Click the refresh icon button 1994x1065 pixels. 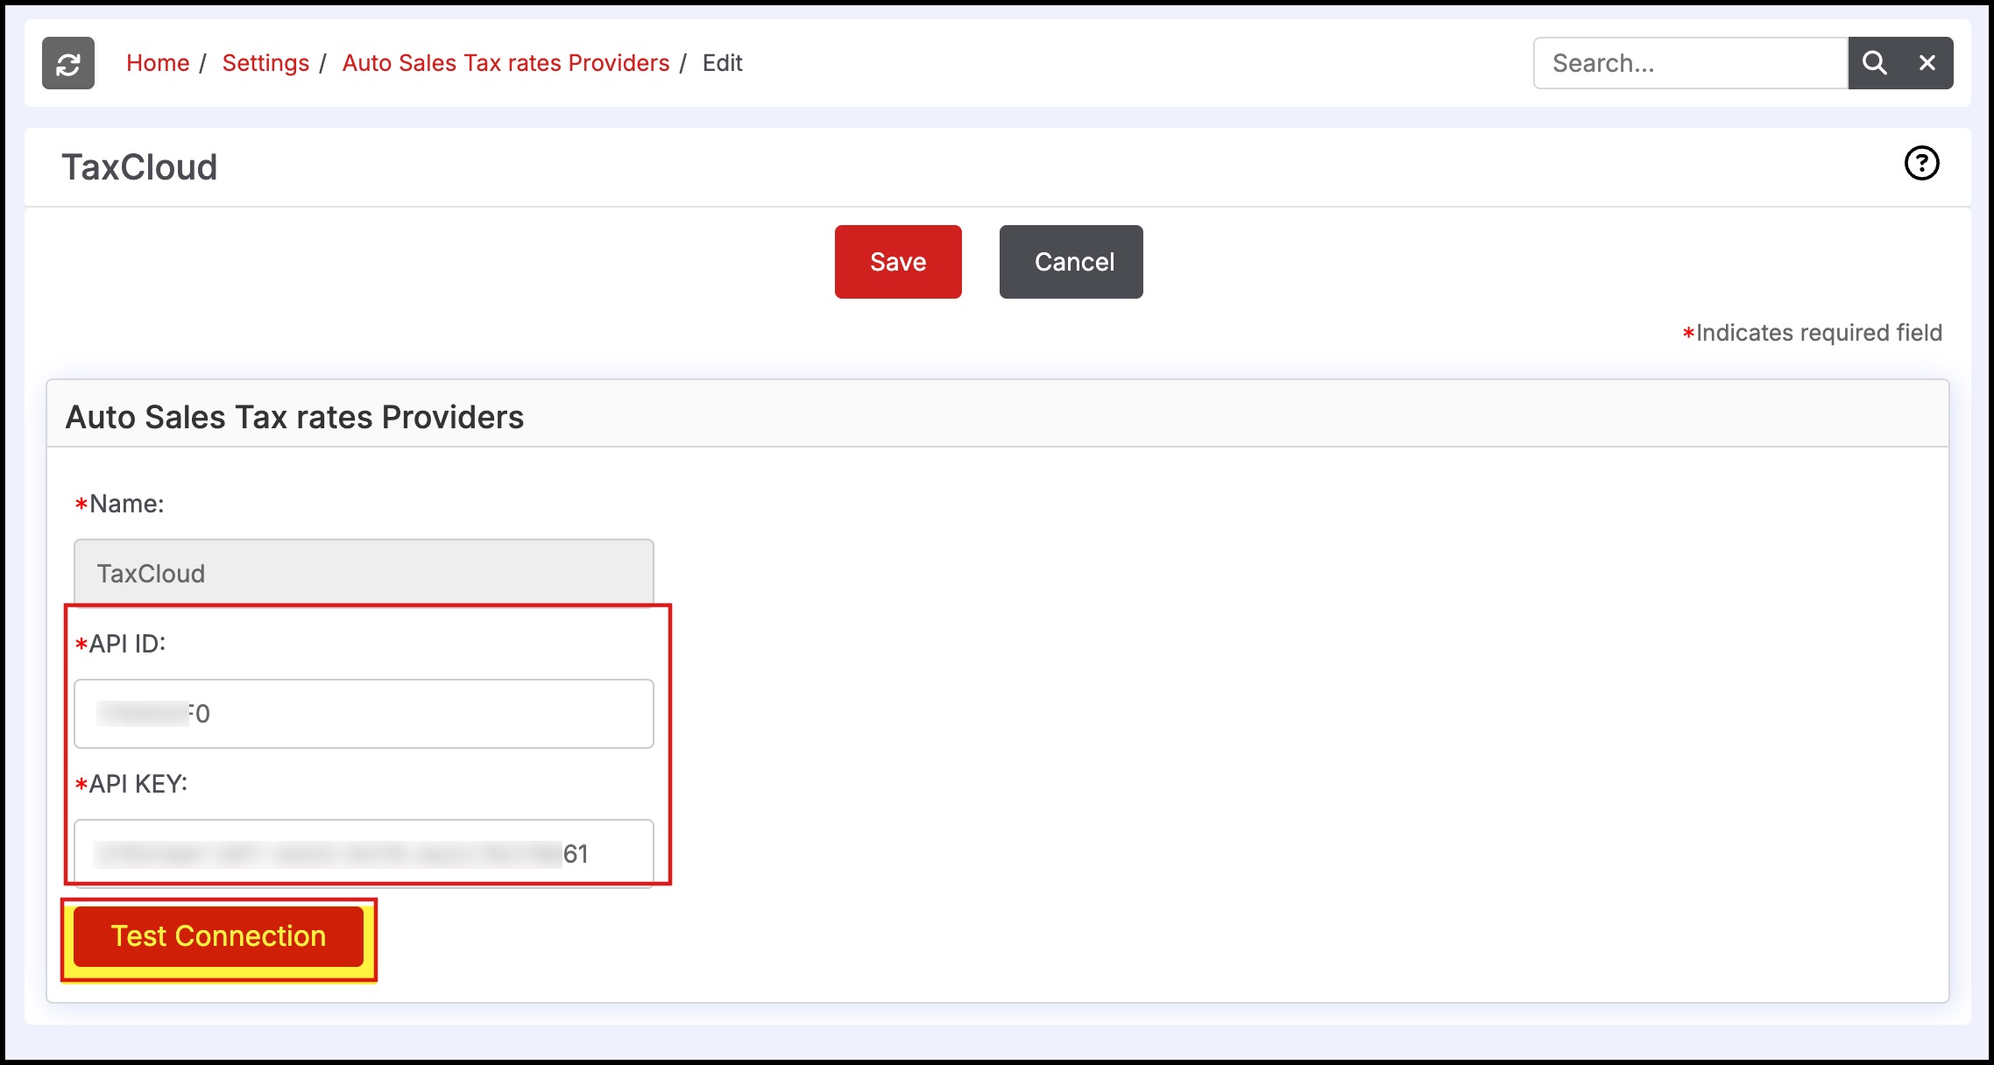tap(68, 63)
